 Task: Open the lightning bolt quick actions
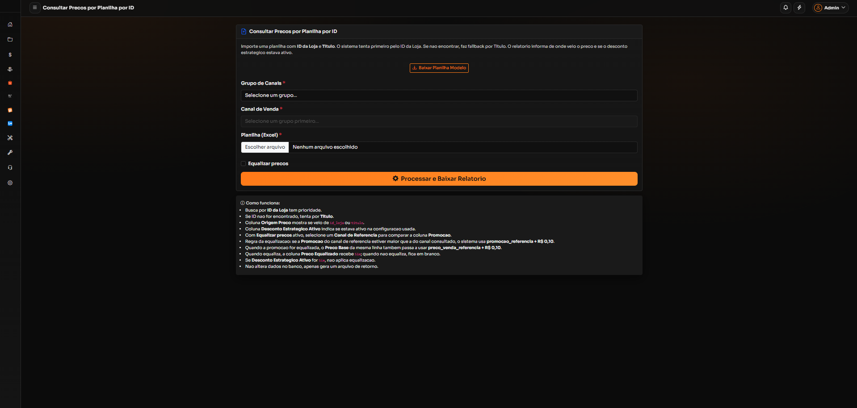799,8
